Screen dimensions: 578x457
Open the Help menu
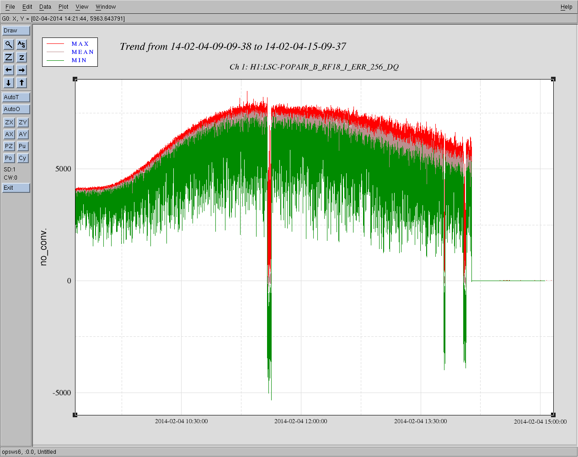pos(566,7)
